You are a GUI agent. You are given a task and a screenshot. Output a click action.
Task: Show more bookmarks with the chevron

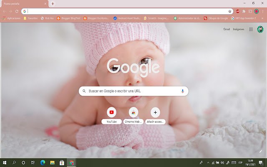click(262, 18)
